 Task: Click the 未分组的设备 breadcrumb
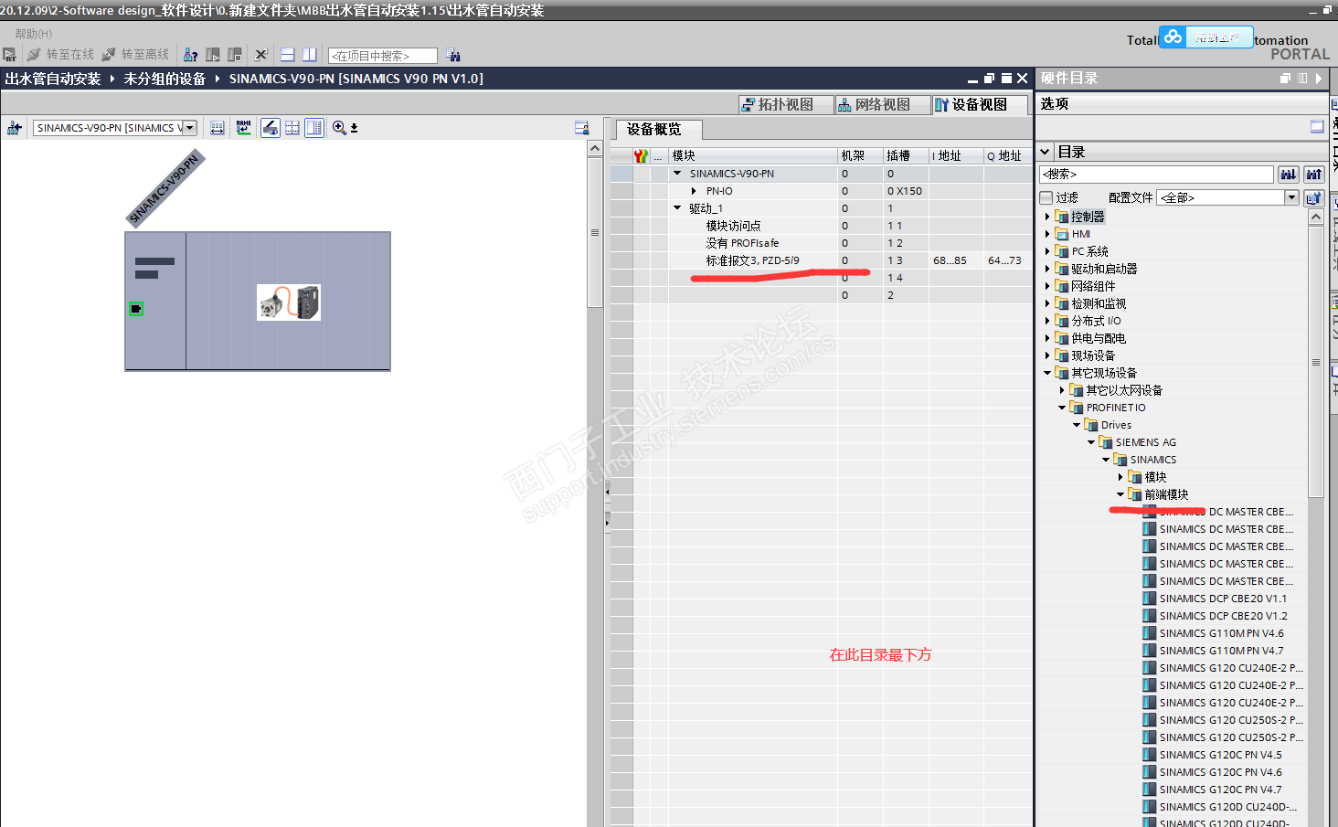point(165,79)
